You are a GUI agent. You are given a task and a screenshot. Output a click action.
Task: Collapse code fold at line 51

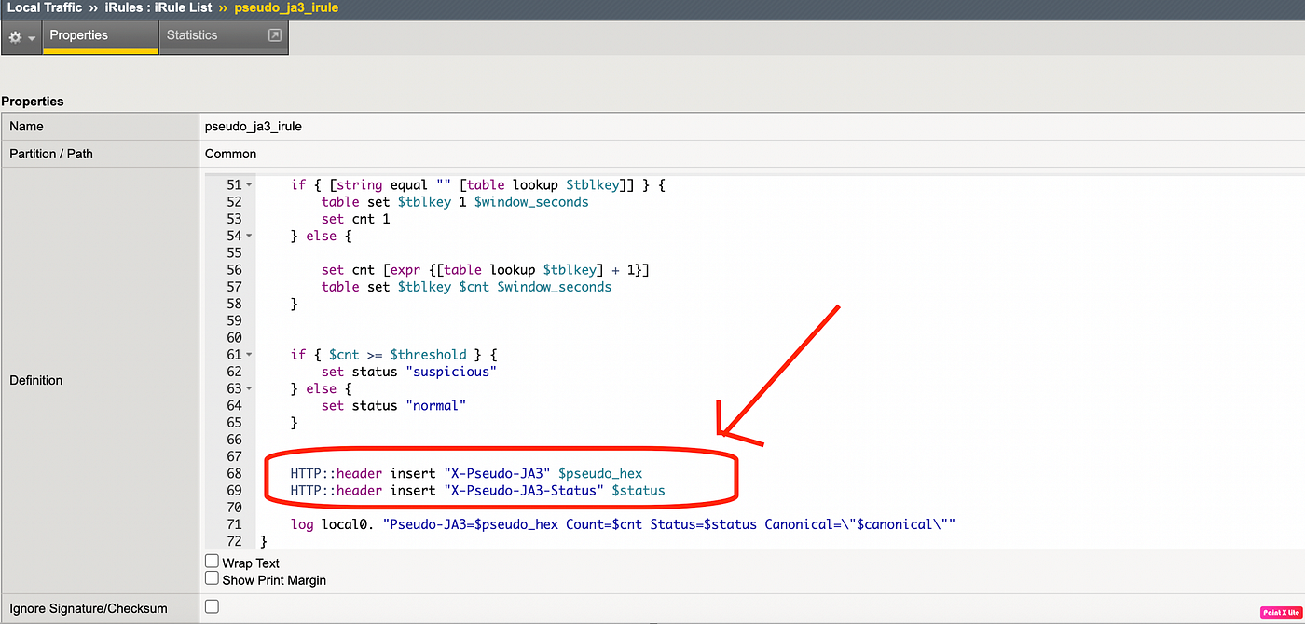tap(249, 185)
